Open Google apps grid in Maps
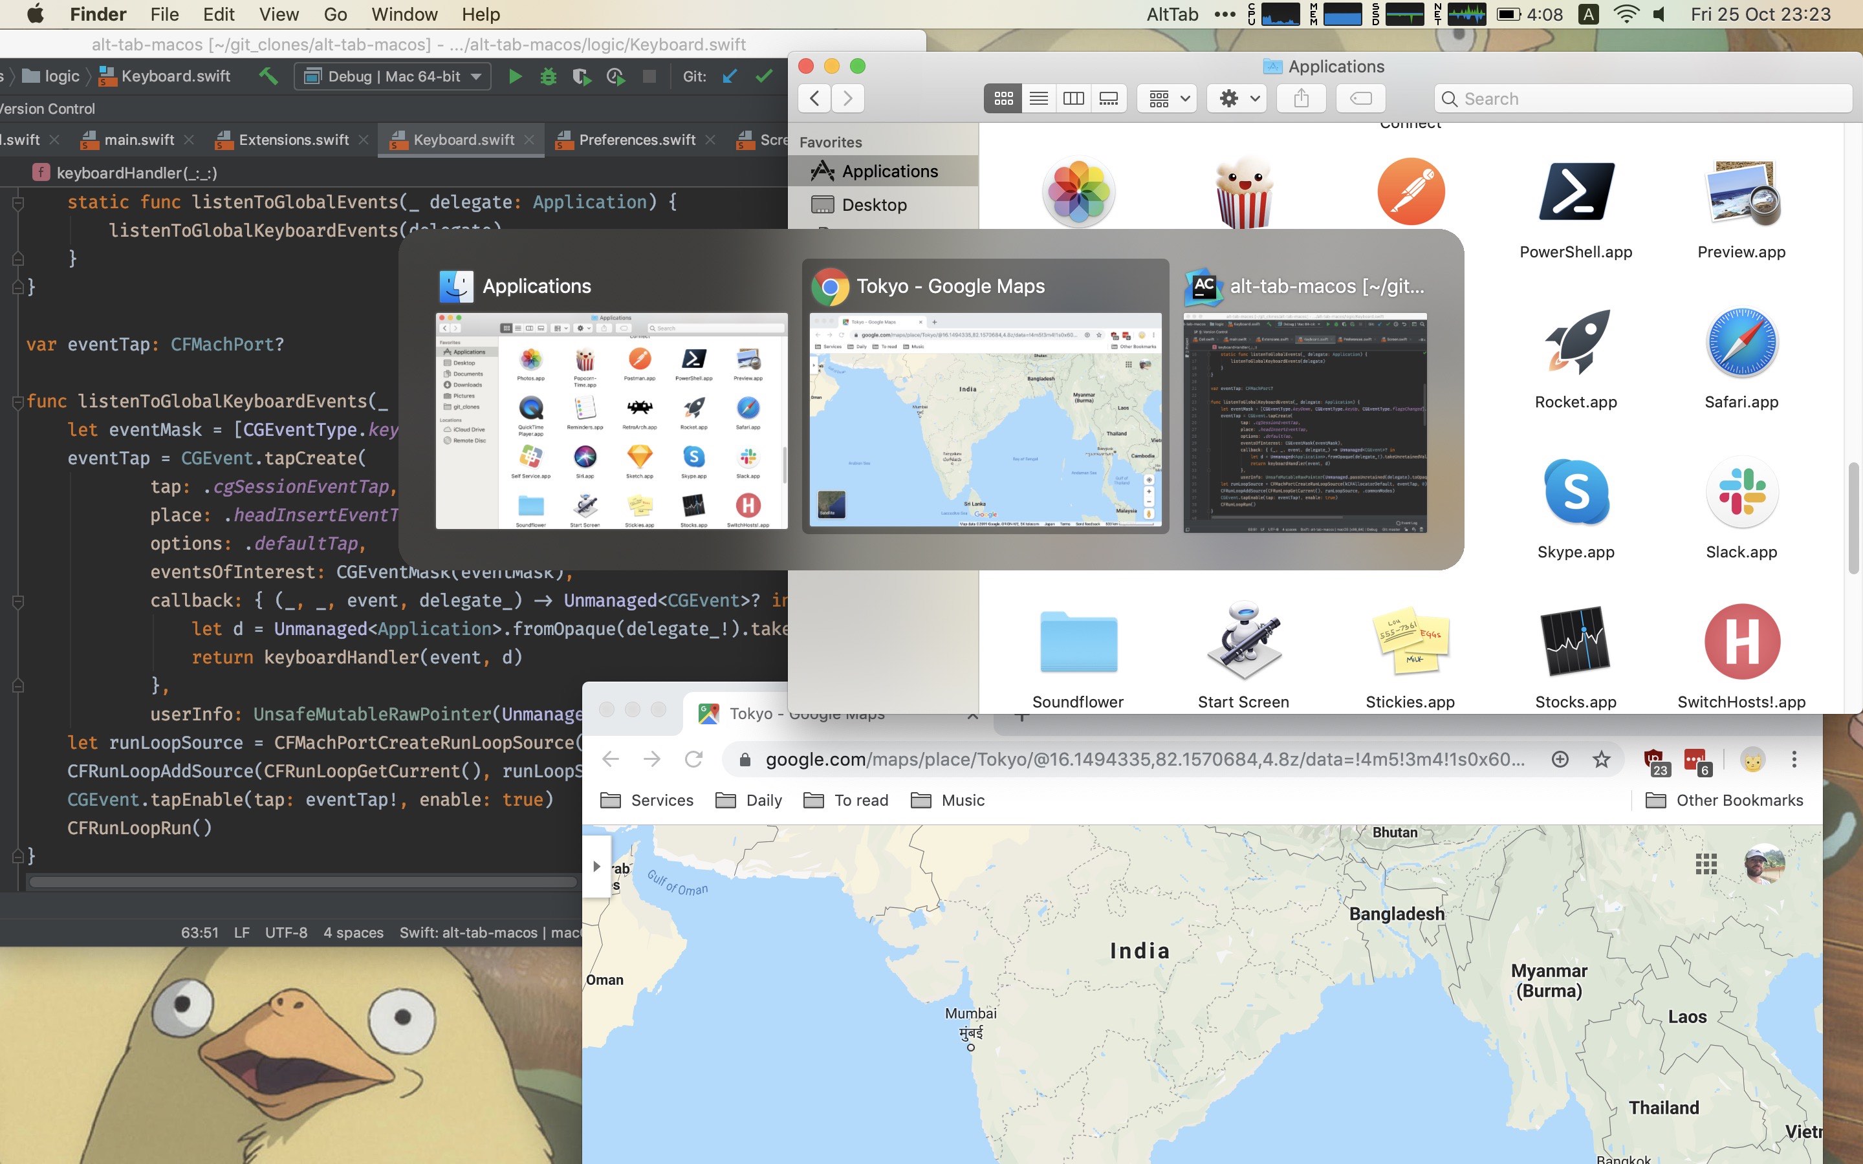The image size is (1863, 1164). click(1706, 864)
